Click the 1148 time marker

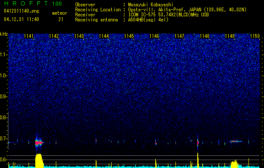(204, 36)
